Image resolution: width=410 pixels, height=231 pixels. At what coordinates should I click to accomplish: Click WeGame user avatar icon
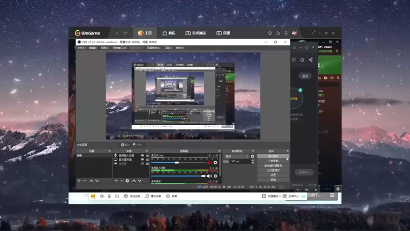click(x=294, y=33)
